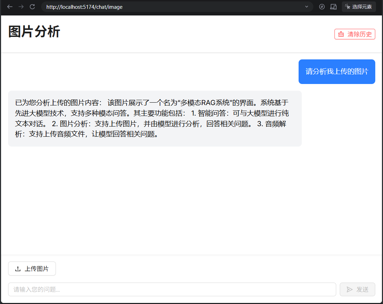Open DevTools with the compass icon
383x304 pixels.
[x=321, y=6]
